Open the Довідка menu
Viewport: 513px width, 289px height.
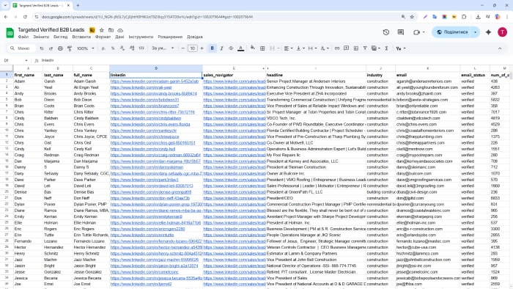point(195,37)
